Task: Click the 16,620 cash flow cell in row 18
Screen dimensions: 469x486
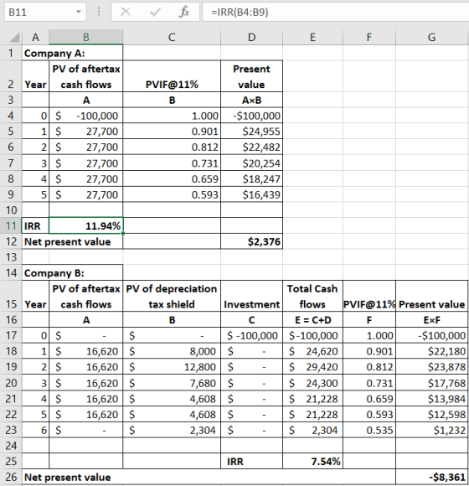Action: tap(85, 351)
